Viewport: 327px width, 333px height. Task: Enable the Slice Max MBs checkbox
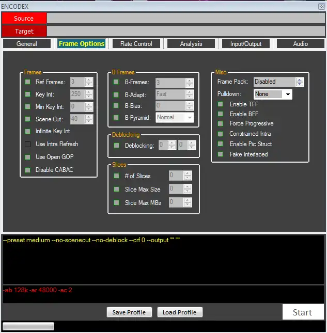(x=116, y=202)
